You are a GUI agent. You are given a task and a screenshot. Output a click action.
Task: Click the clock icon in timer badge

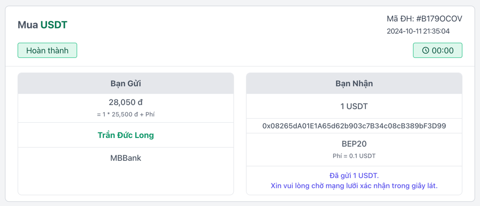pyautogui.click(x=426, y=51)
